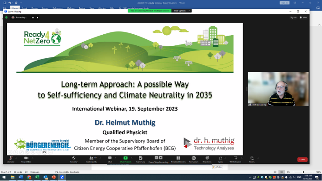Open Breakout Rooms
Screen dimensions: 322x181
pyautogui.click(x=178, y=158)
